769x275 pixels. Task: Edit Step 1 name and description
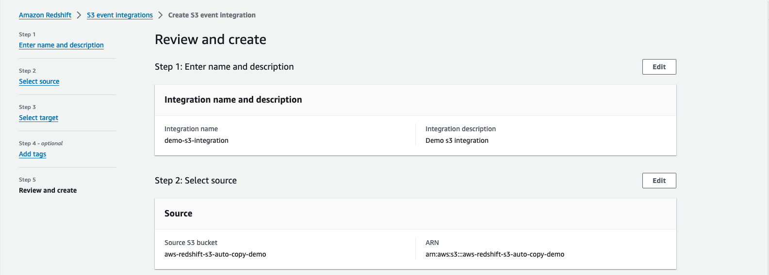pyautogui.click(x=659, y=67)
